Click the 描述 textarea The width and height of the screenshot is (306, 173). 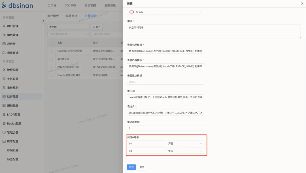coord(214,31)
